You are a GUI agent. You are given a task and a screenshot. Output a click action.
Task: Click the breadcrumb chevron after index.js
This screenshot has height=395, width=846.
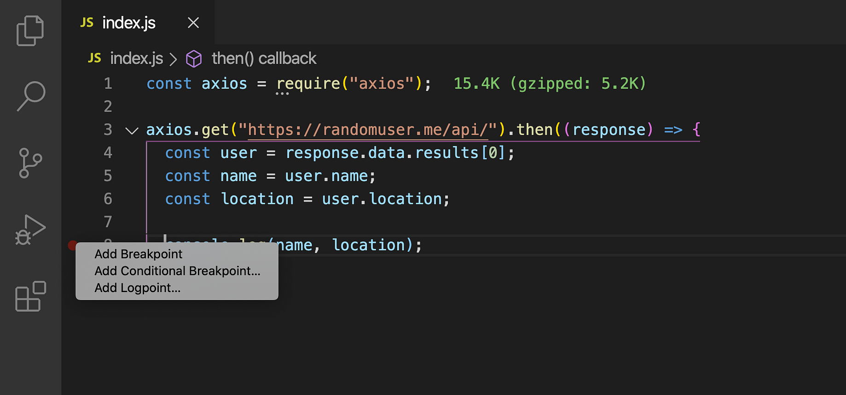pos(173,59)
